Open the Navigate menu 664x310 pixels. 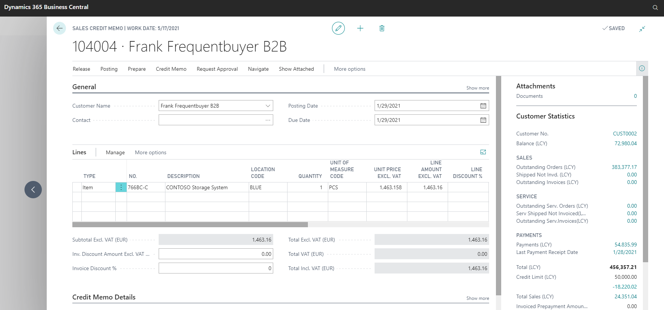(258, 69)
